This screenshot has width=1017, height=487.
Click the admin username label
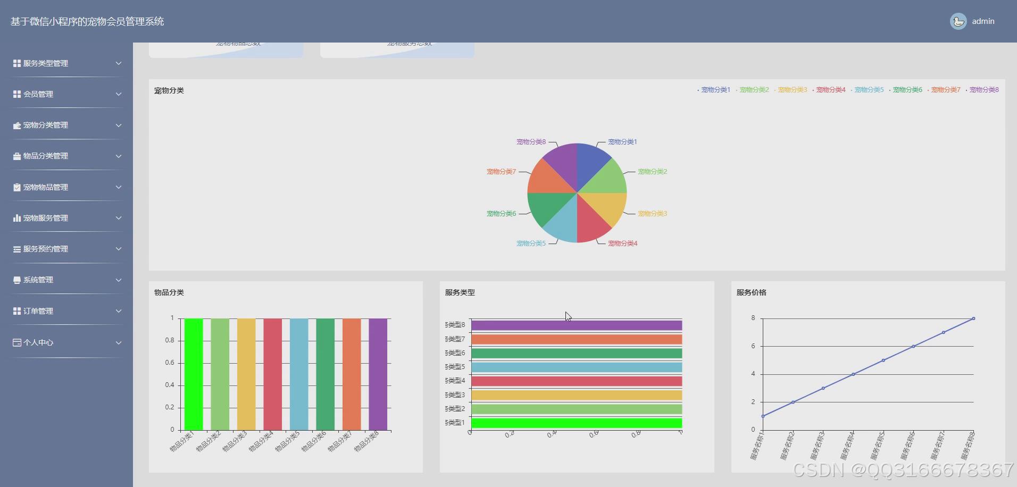click(983, 21)
